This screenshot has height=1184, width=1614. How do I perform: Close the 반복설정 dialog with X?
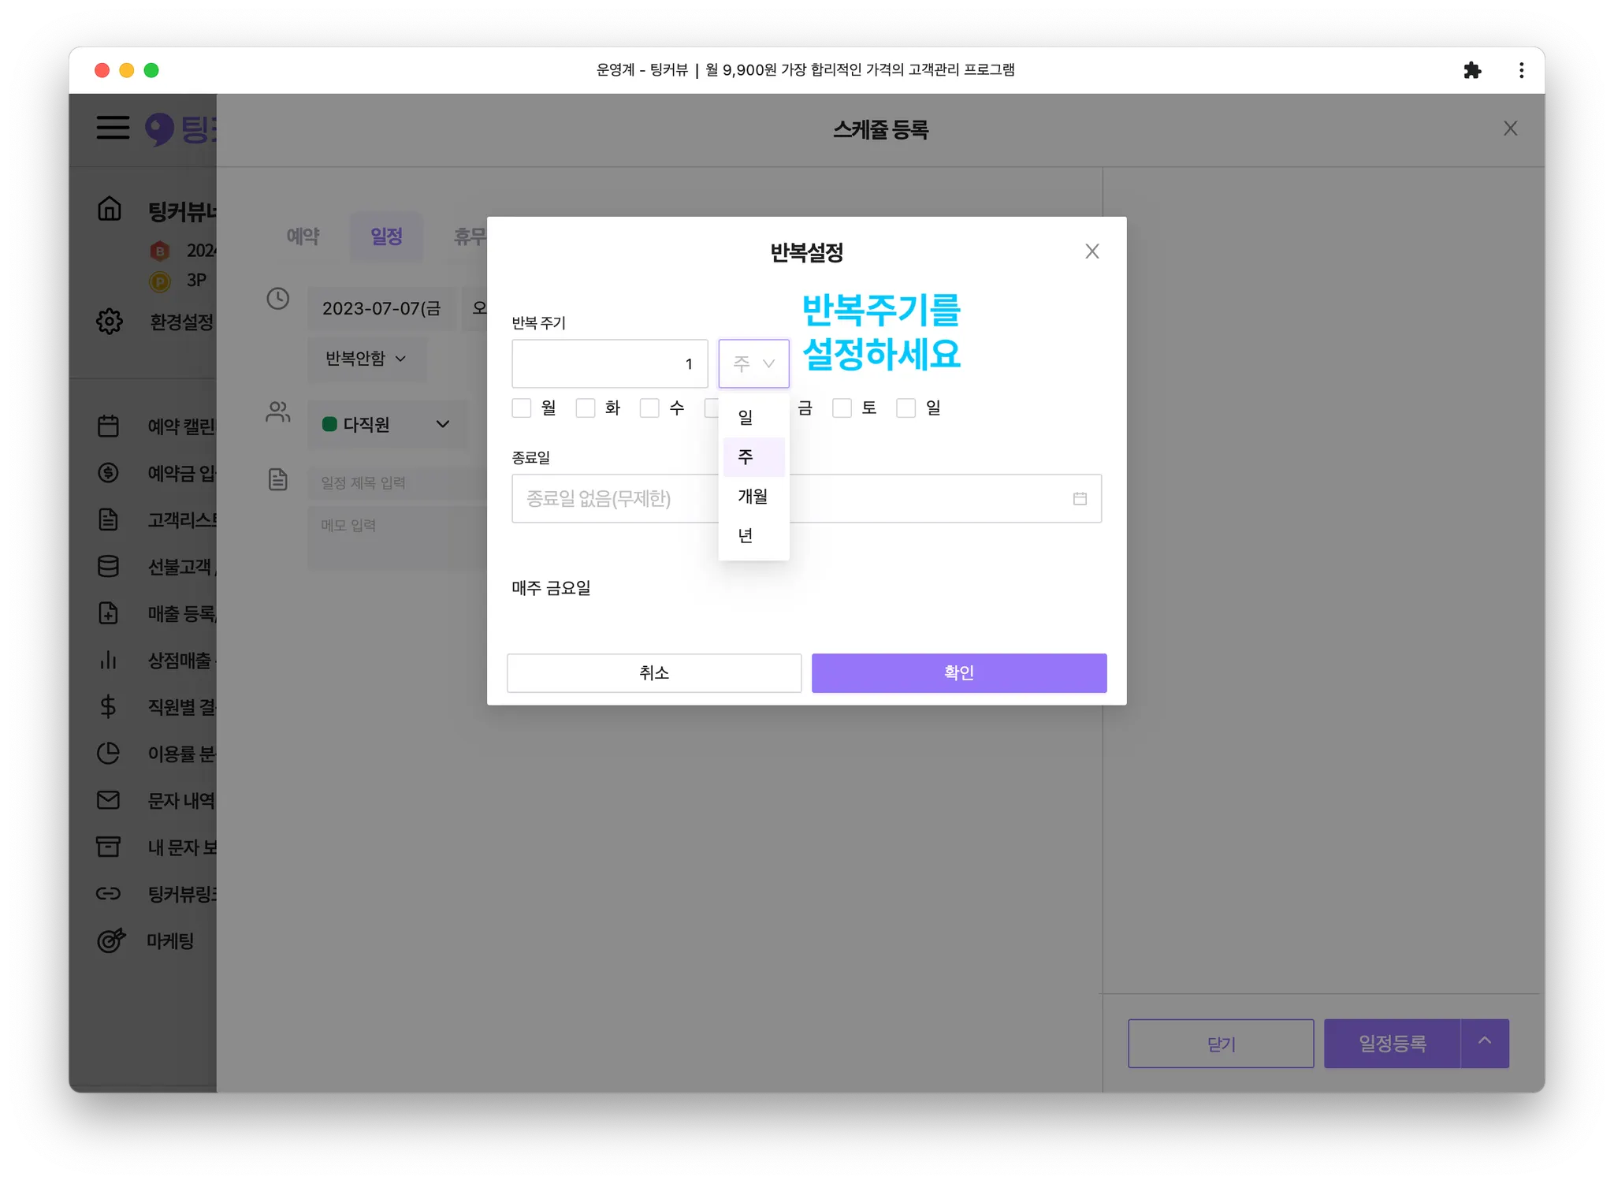tap(1091, 251)
